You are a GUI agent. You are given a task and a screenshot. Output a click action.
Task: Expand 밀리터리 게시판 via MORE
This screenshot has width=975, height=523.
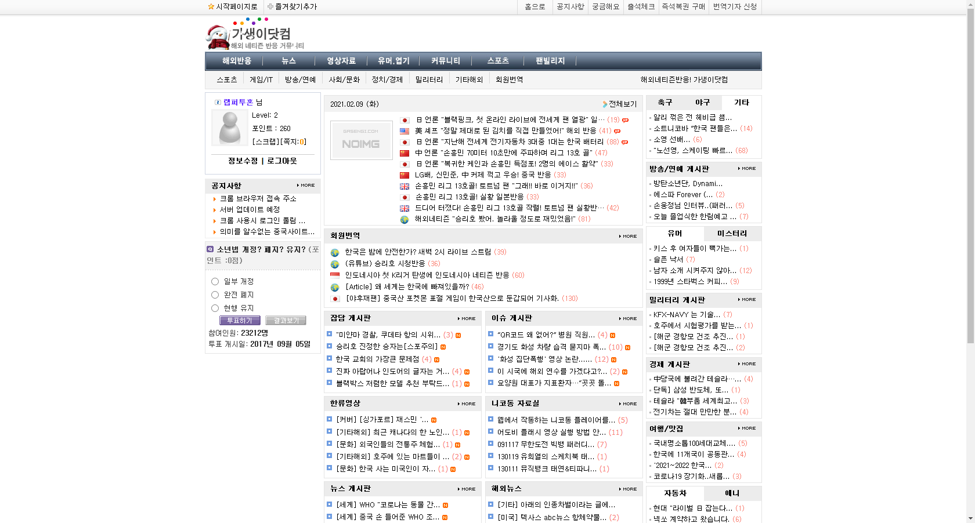pos(747,300)
